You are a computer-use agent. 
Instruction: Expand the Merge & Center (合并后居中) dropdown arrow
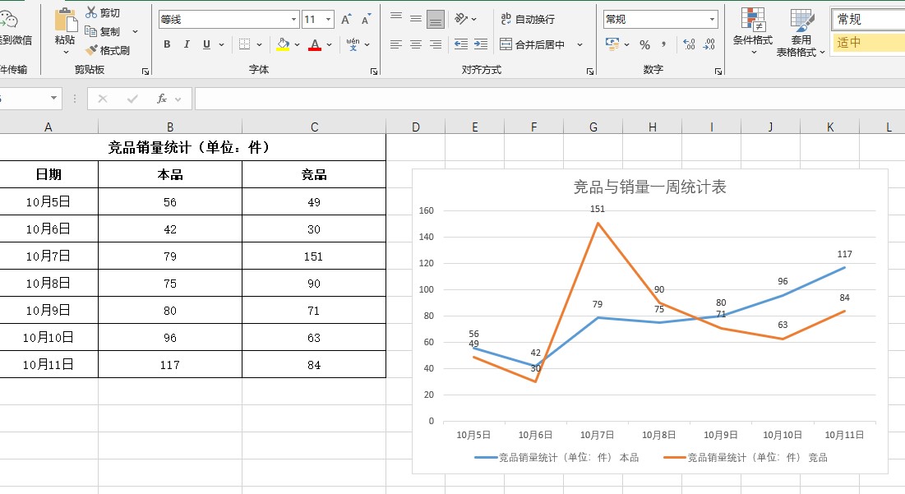click(x=579, y=45)
